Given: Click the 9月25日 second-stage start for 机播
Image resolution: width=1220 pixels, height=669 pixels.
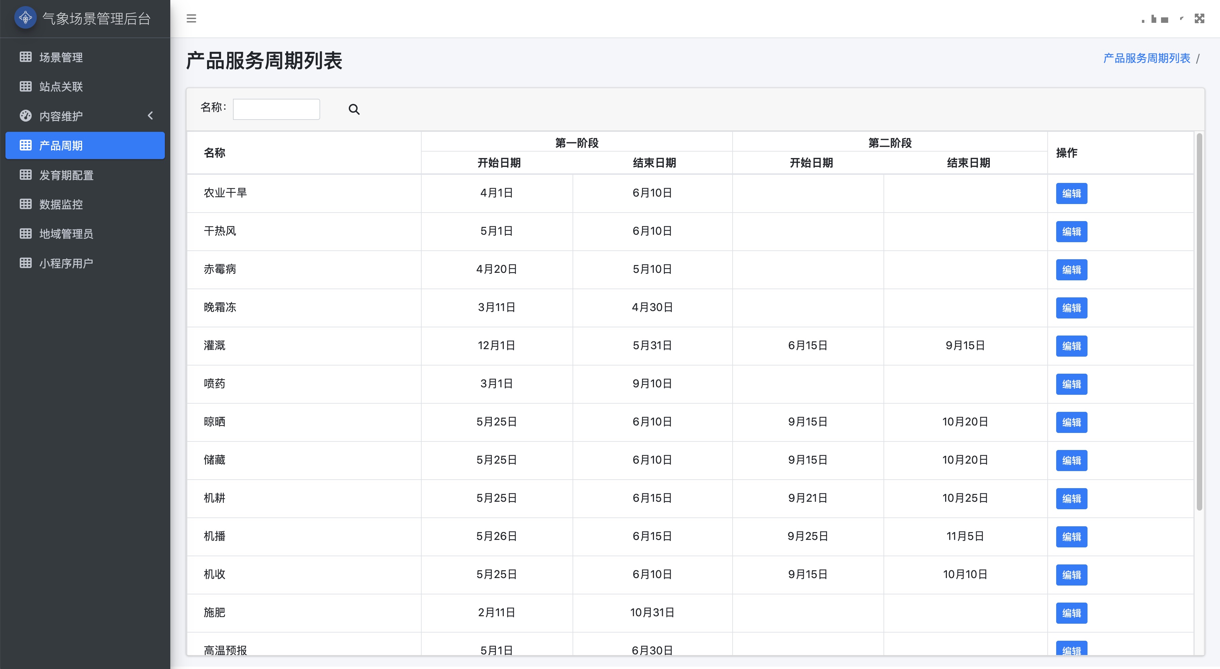Looking at the screenshot, I should coord(808,536).
